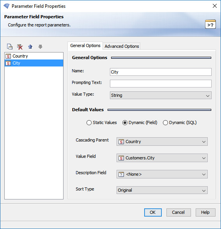This screenshot has width=221, height=229.
Task: Click the grey move down arrow
Action: click(x=40, y=47)
